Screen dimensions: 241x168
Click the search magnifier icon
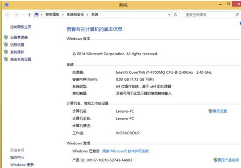237,15
